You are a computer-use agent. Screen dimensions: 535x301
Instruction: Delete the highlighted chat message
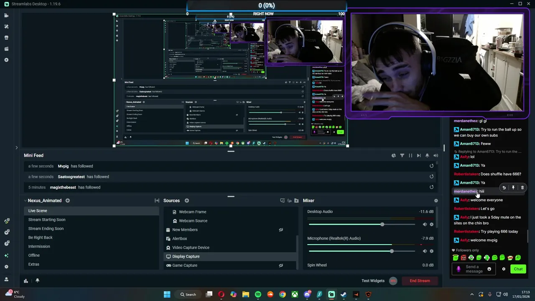pos(522,188)
